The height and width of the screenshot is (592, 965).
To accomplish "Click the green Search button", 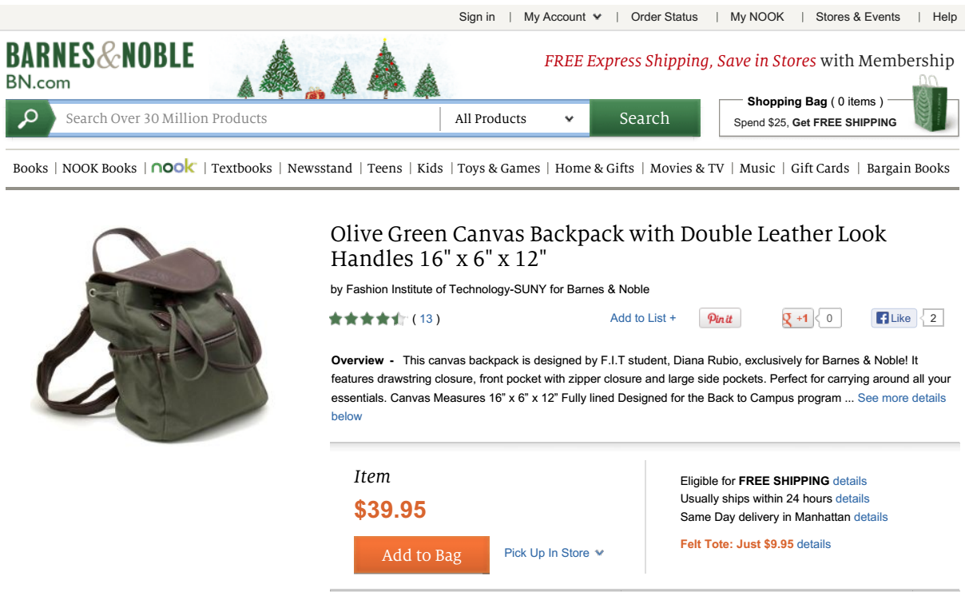I will click(x=644, y=119).
